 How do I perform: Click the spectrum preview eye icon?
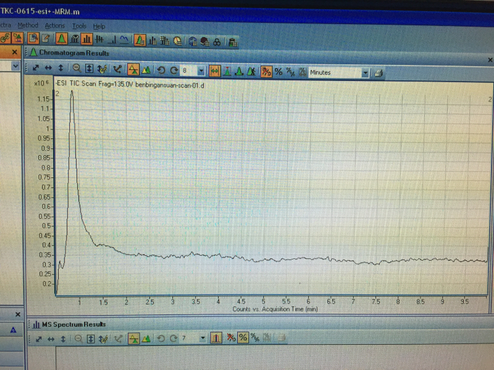pos(74,39)
